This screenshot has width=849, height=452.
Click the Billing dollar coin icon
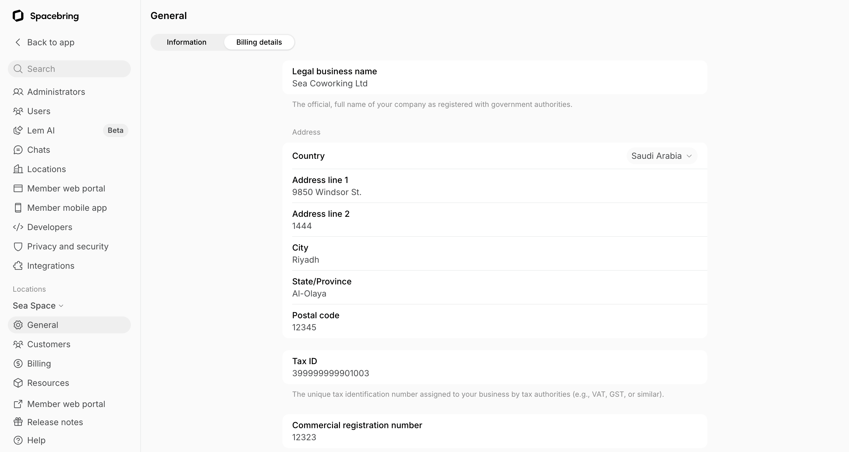click(18, 364)
